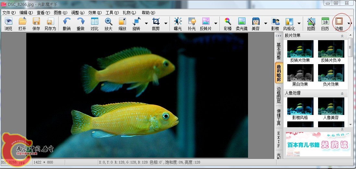Viewport: 356px width, 169px height.
Task: Open 风格化 stylize effects
Action: point(289,24)
